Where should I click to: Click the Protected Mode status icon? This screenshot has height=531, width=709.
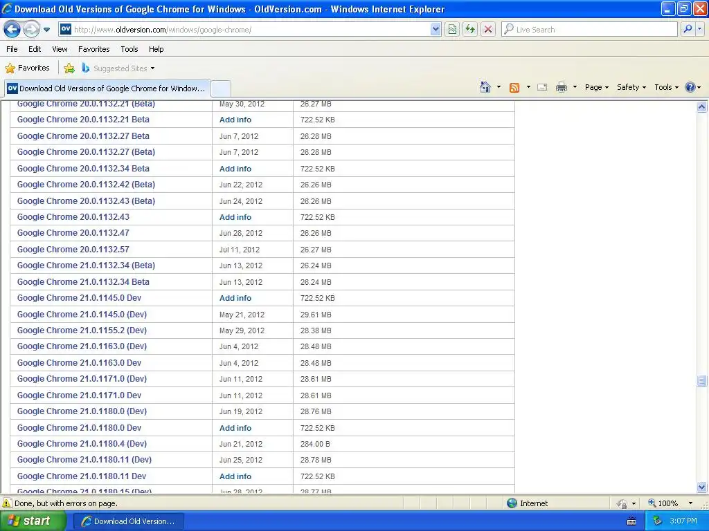622,503
